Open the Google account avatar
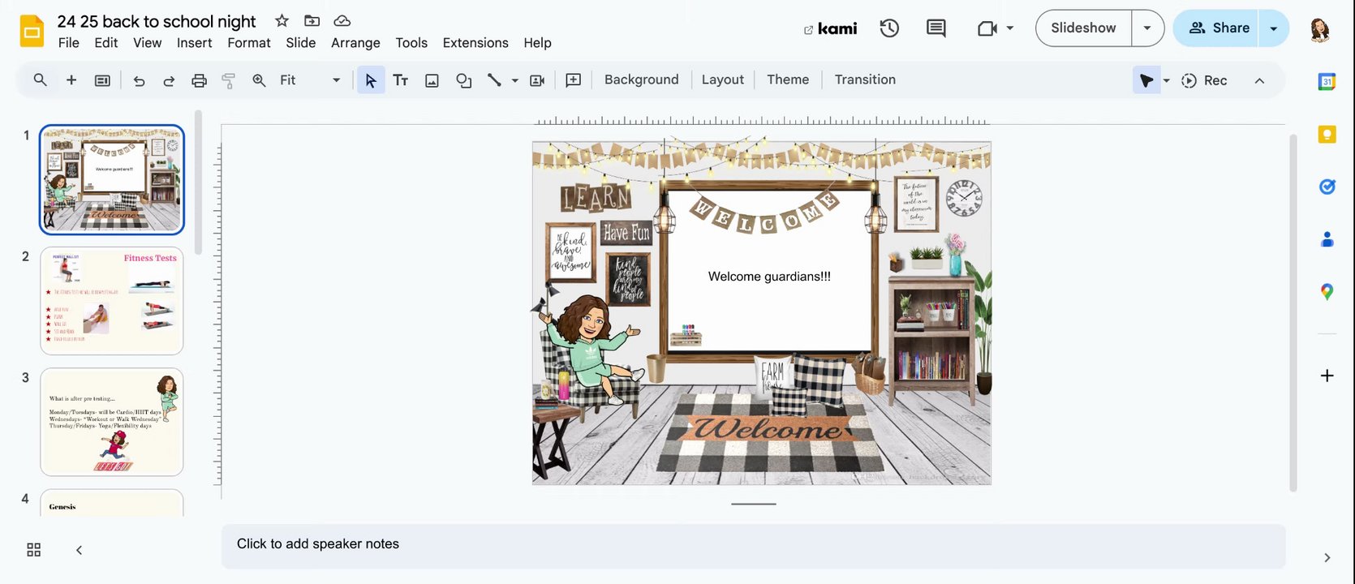The height and width of the screenshot is (584, 1355). click(1320, 30)
